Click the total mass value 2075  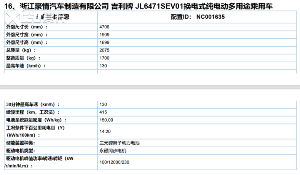pos(104,50)
